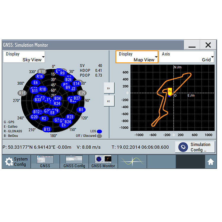Open System Config gear icon
This screenshot has width=222, height=222.
9,162
